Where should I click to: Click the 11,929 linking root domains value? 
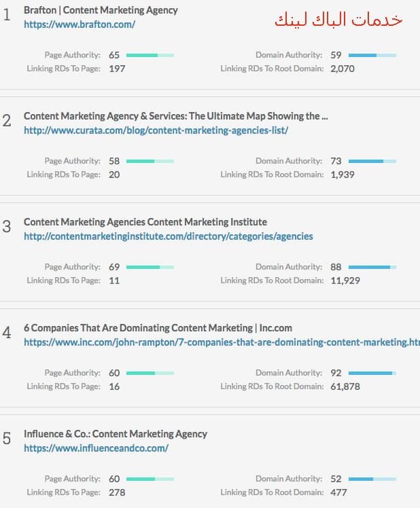pyautogui.click(x=345, y=280)
